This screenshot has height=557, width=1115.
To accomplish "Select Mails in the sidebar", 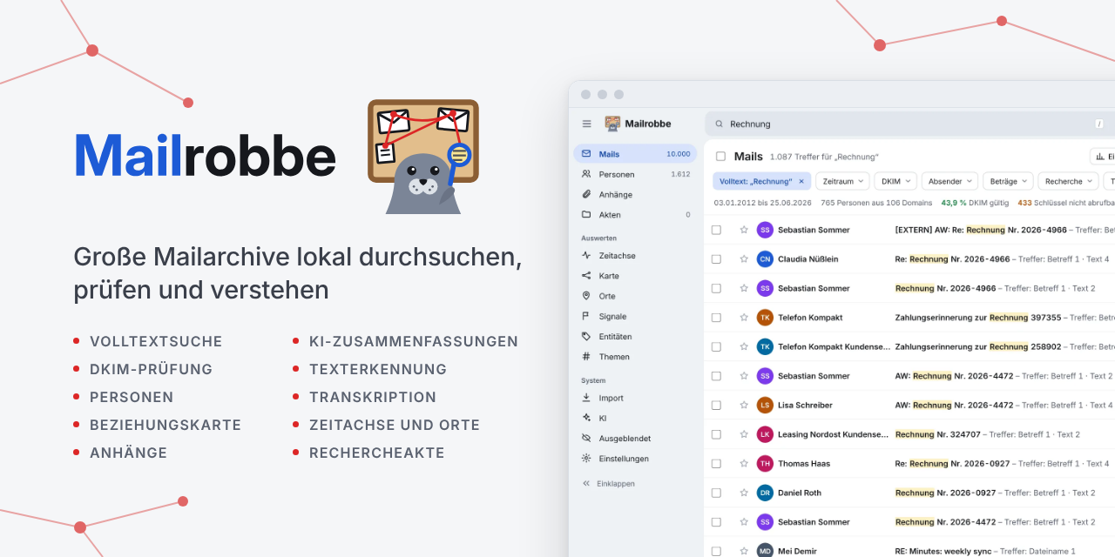I will [x=635, y=154].
